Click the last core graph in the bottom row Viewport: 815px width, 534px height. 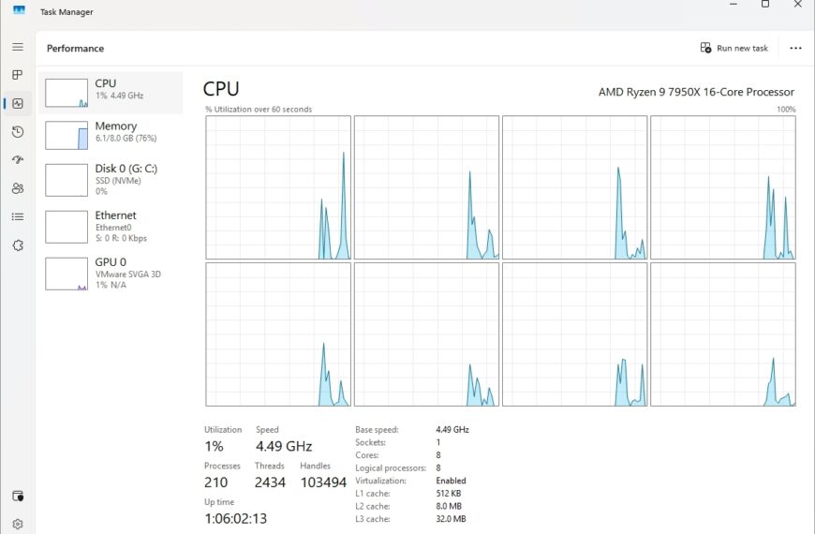coord(723,334)
